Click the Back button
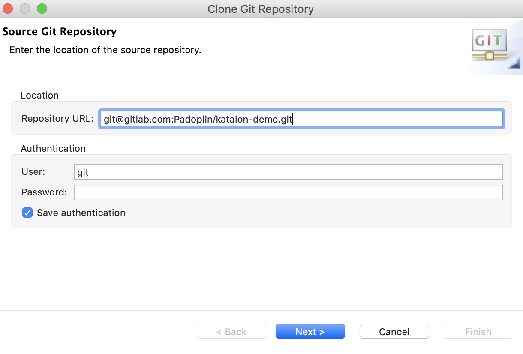The width and height of the screenshot is (523, 354). tap(231, 331)
